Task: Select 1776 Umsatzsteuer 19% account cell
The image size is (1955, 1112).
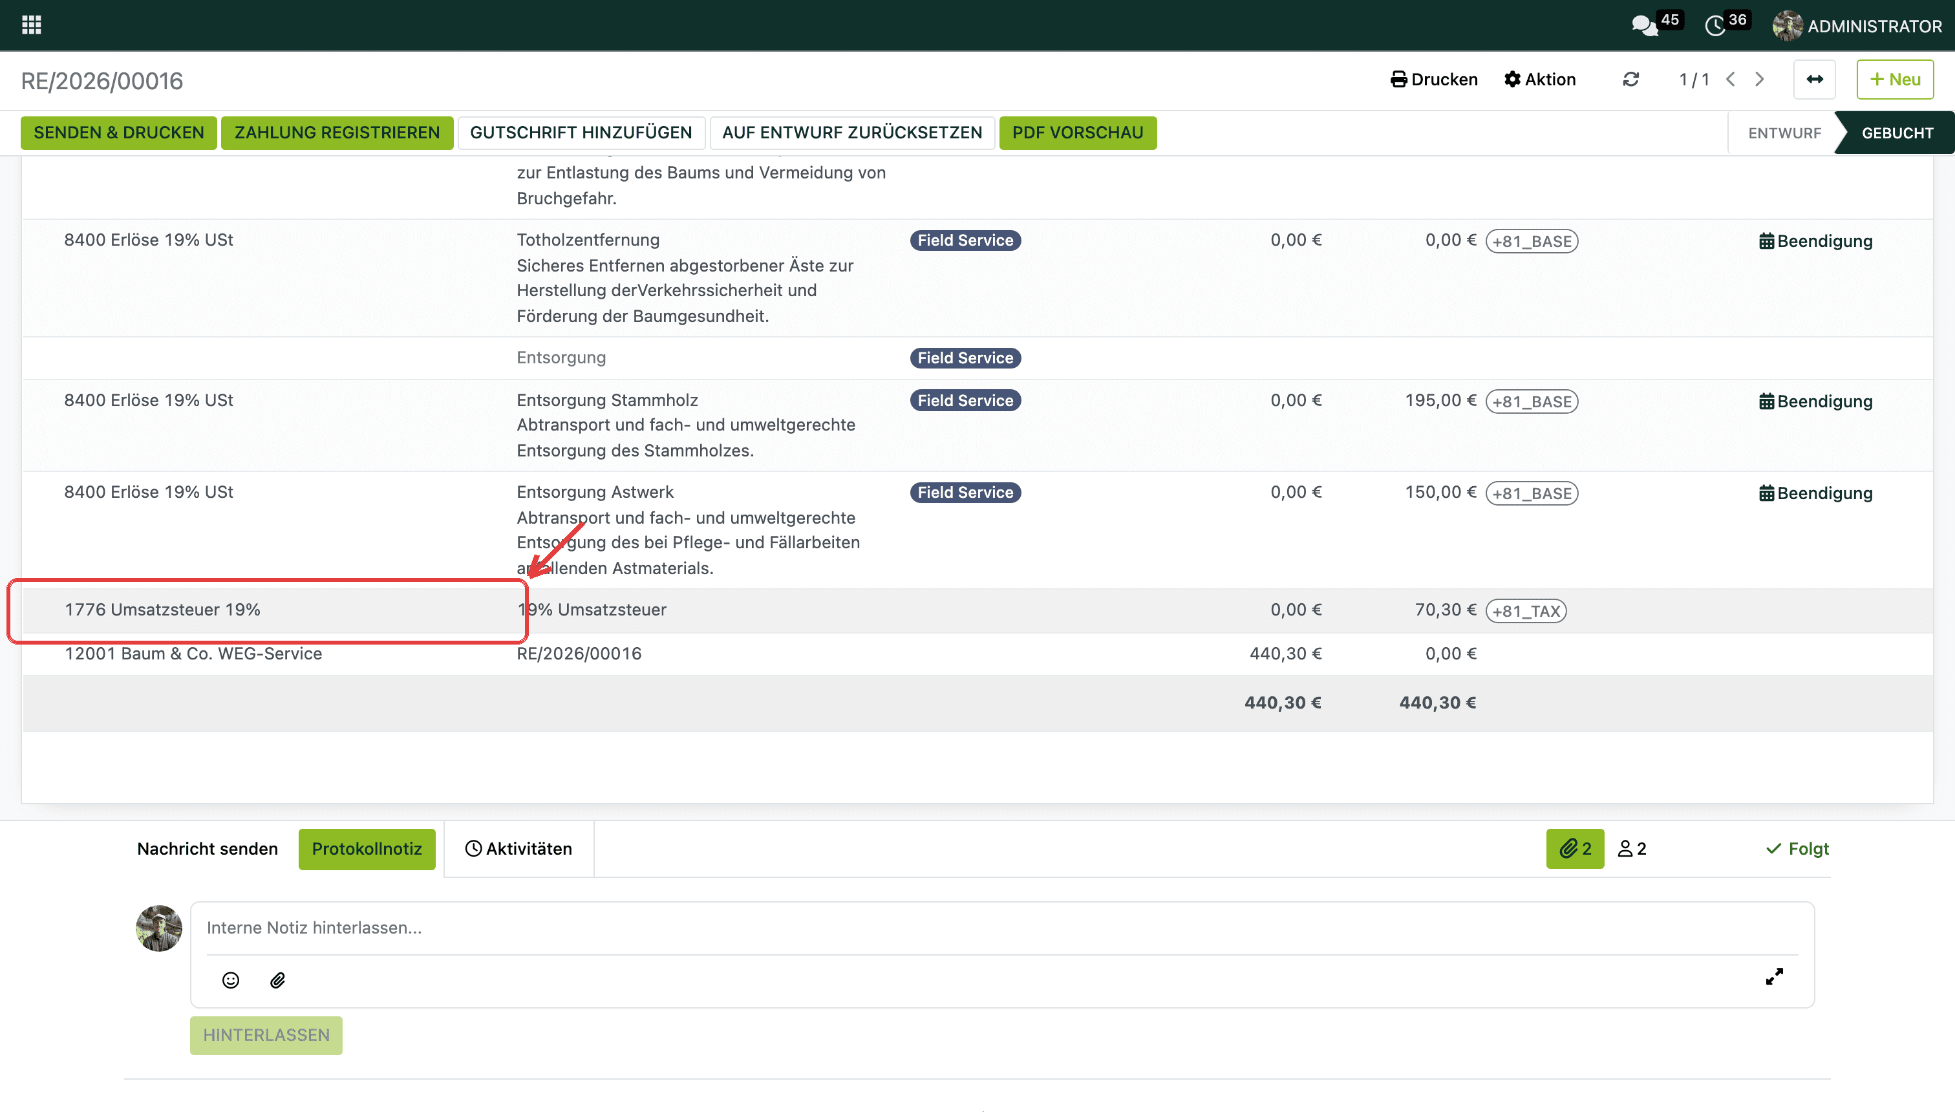Action: point(267,610)
